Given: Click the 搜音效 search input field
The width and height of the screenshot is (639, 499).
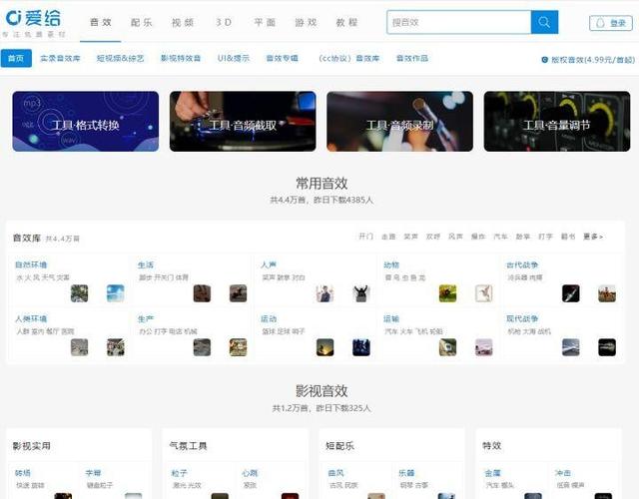Looking at the screenshot, I should pyautogui.click(x=458, y=22).
